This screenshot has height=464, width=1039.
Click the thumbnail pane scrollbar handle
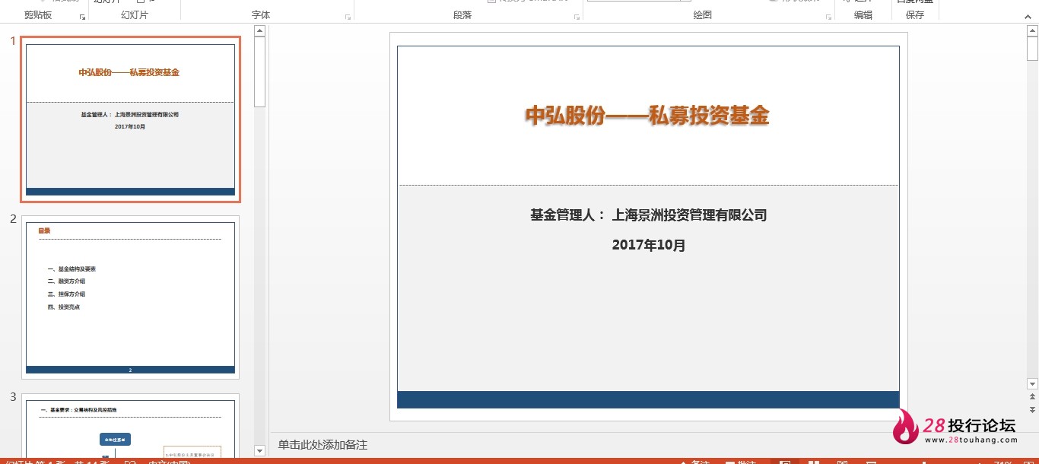[259, 72]
